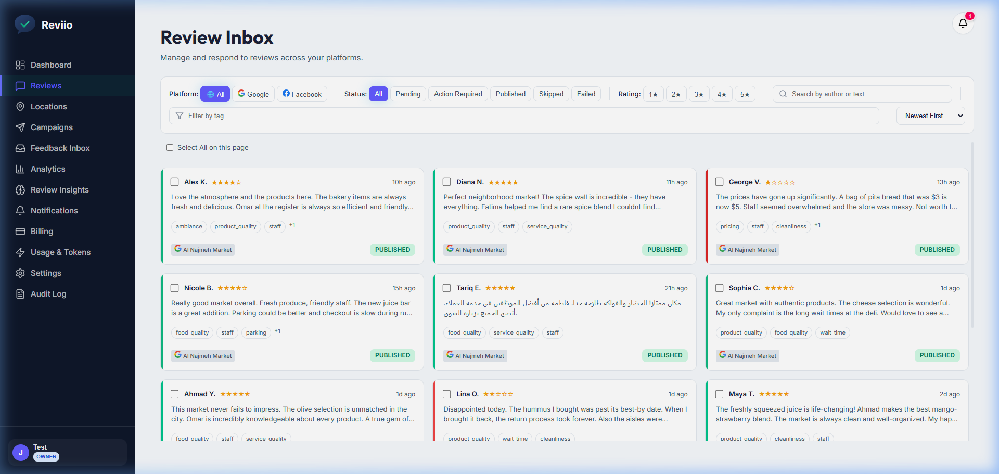
Task: Expand +1 tags on Alex K. review
Action: (292, 225)
